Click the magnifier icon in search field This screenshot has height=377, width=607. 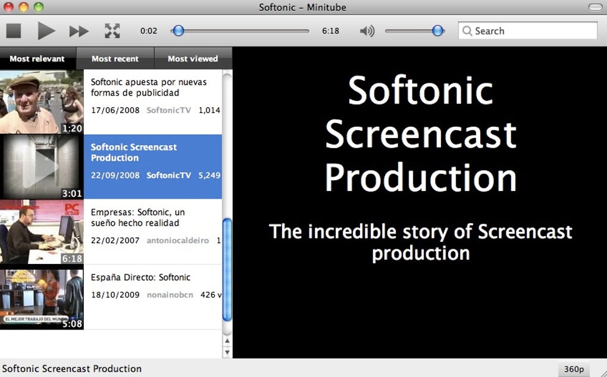coord(468,31)
